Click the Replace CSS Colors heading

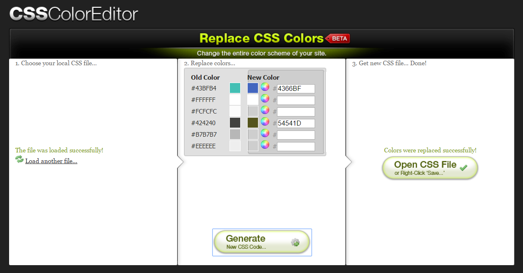[x=261, y=38]
